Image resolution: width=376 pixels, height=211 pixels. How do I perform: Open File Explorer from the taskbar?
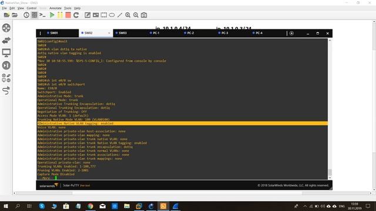[x=127, y=206]
